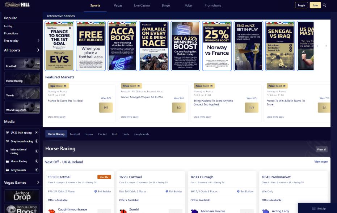This screenshot has width=337, height=213.
Task: Expand the Free to play menu
Action: click(38, 41)
